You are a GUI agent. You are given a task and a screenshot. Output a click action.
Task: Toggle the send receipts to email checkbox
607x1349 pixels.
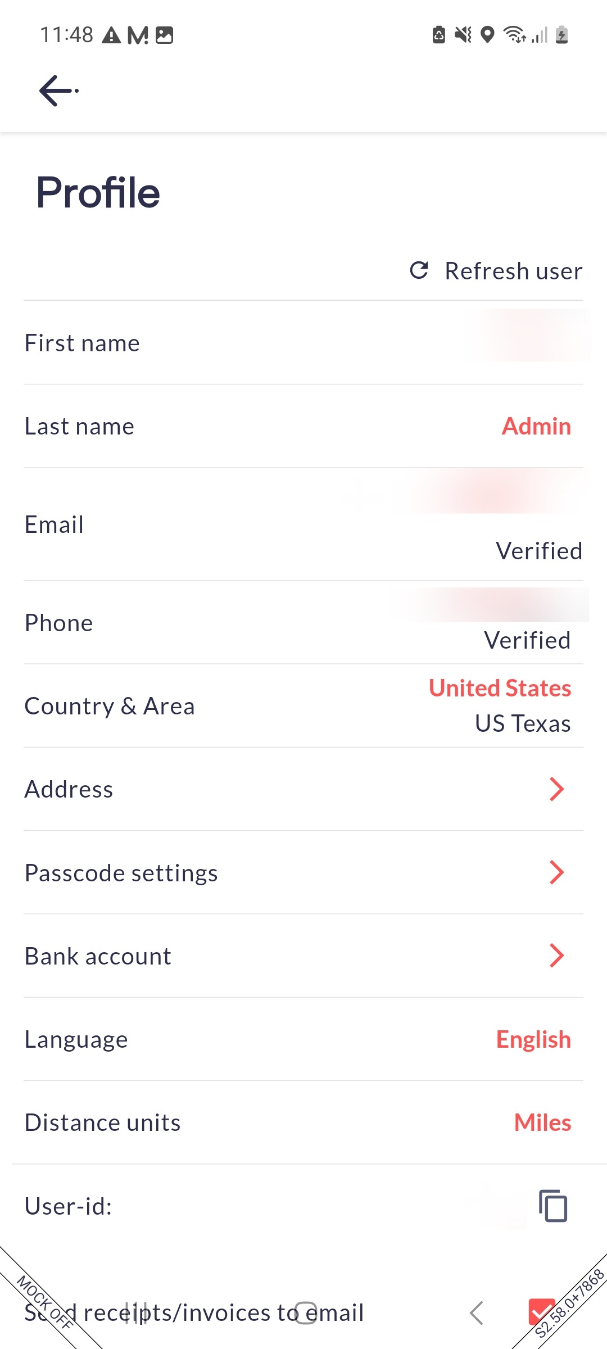pos(541,1311)
